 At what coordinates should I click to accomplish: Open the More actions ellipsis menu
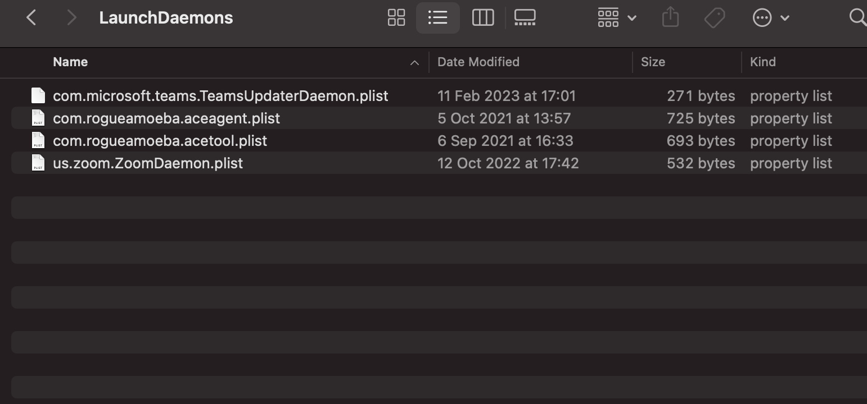pos(770,18)
